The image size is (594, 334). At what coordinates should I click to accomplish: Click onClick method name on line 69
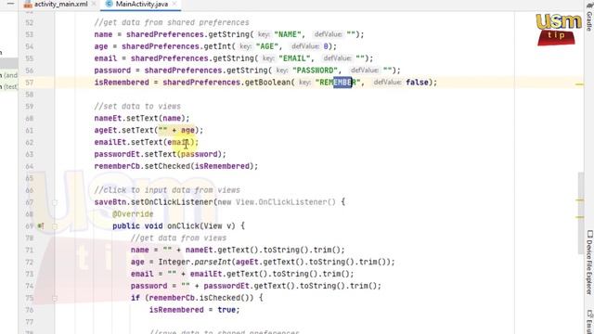183,226
